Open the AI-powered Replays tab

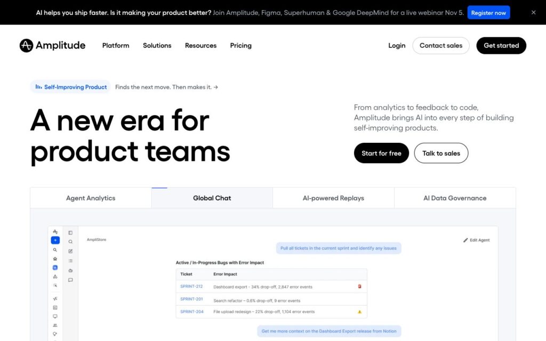(x=333, y=198)
